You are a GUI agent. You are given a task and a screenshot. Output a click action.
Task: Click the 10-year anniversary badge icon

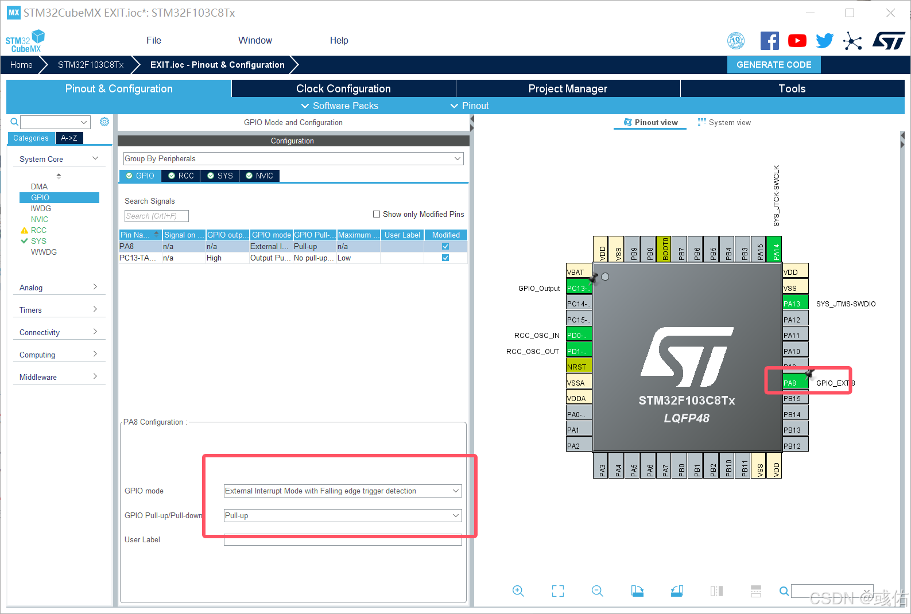point(736,41)
